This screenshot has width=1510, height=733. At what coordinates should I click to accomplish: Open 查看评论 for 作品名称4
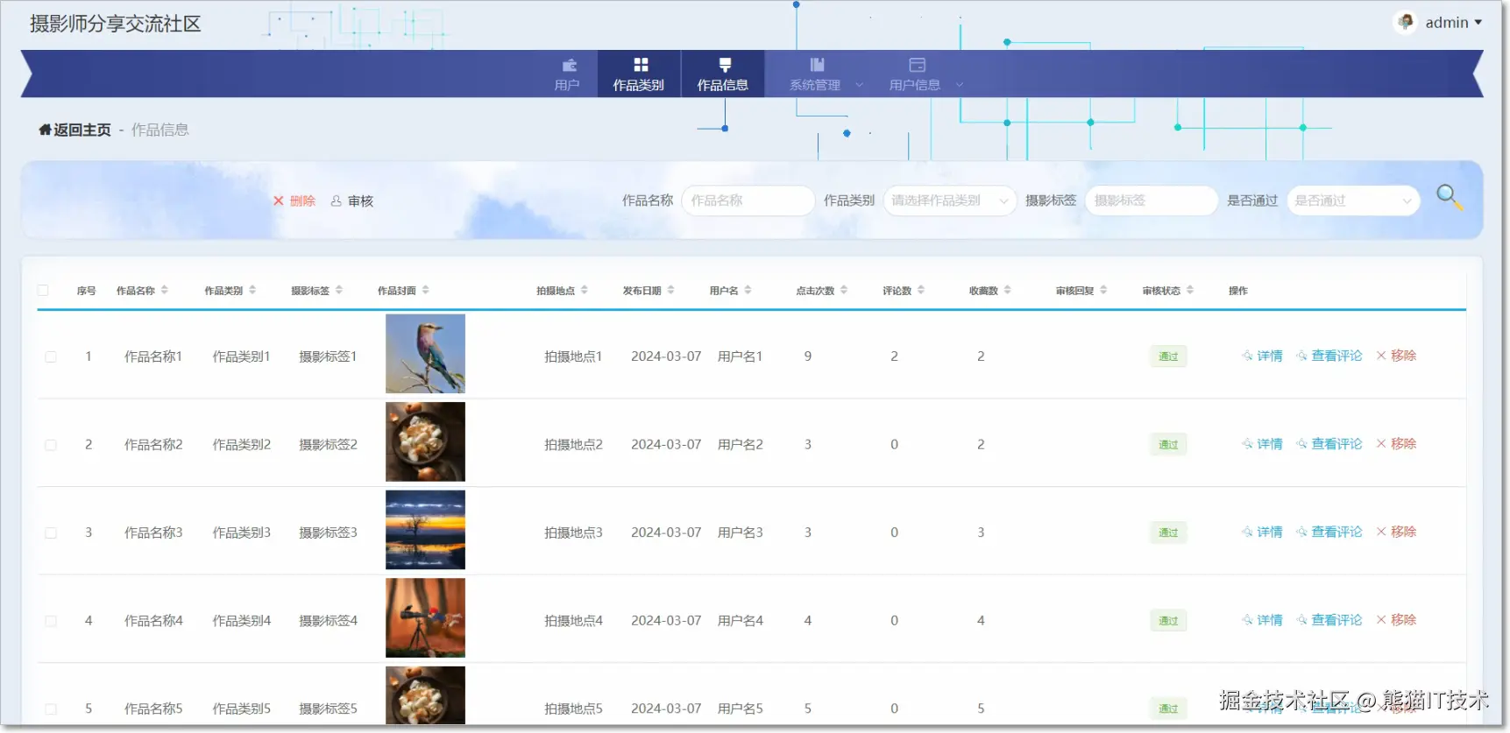1329,620
